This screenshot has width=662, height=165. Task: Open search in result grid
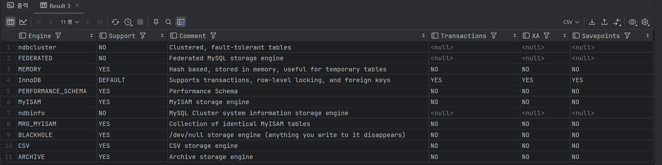(x=169, y=22)
